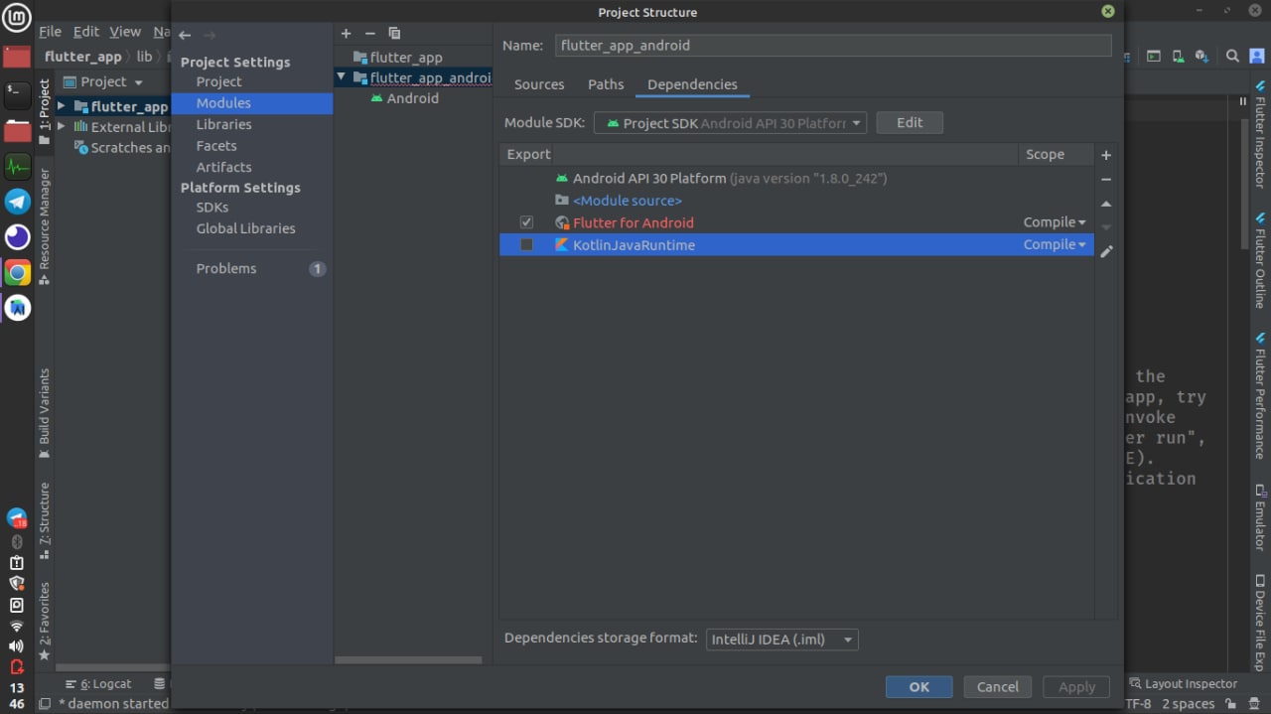Open the Emulator side panel
Image resolution: width=1271 pixels, height=714 pixels.
click(x=1259, y=517)
